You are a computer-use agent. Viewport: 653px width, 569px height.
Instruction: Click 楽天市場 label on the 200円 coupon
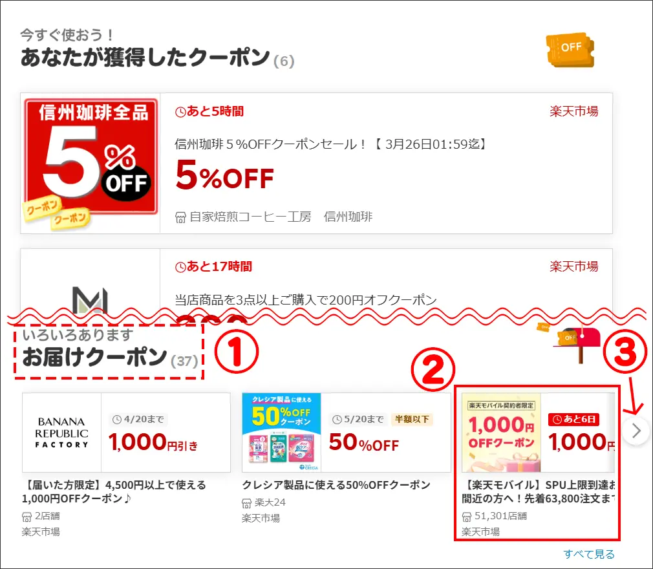[574, 266]
